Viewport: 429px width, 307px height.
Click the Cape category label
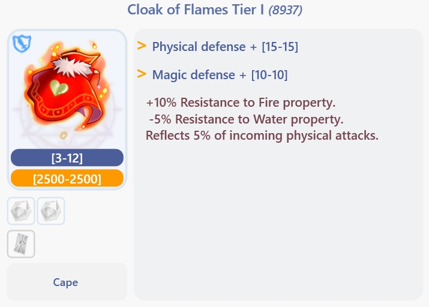[x=65, y=282]
